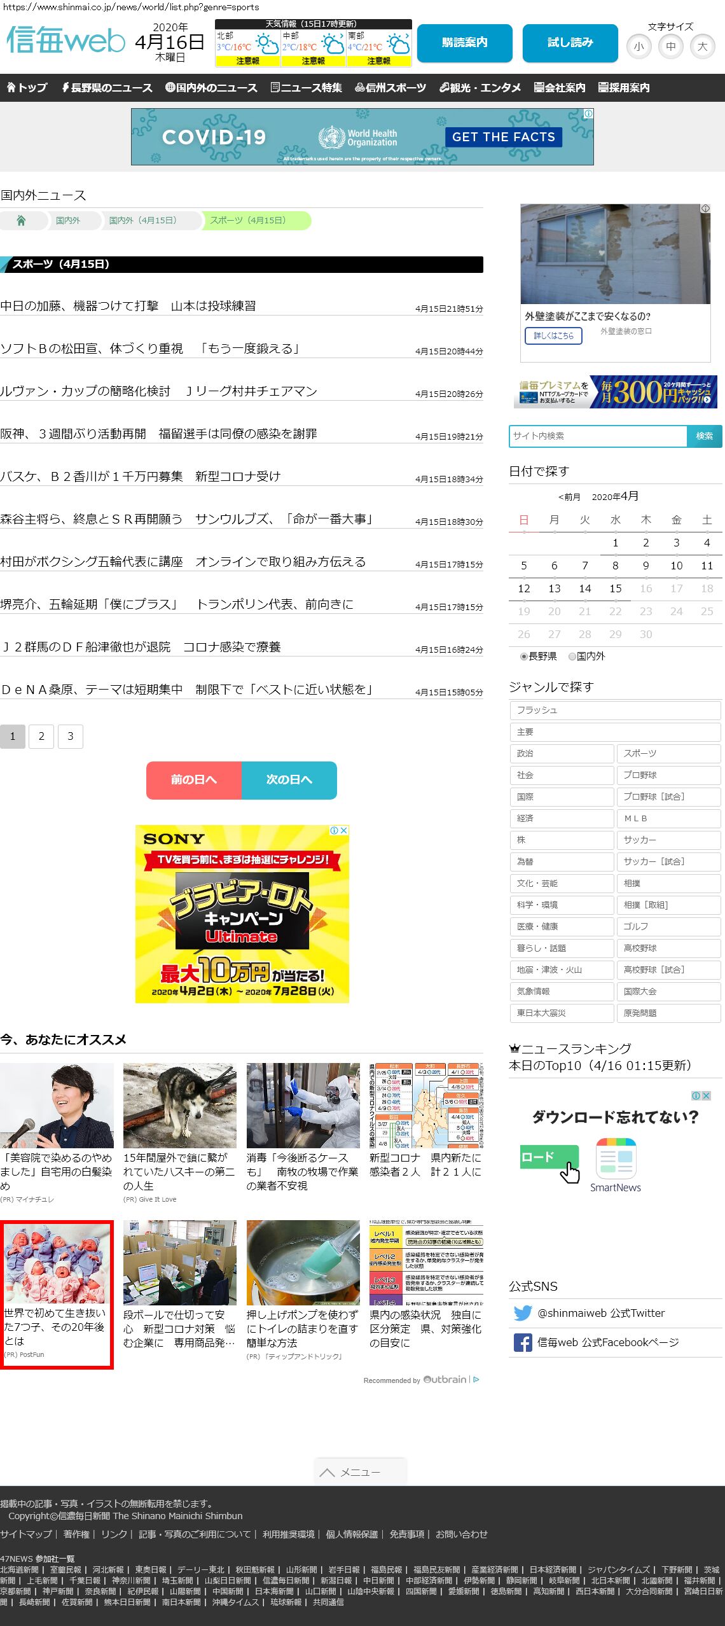725x1626 pixels.
Task: Set font size to 大
Action: pyautogui.click(x=702, y=46)
